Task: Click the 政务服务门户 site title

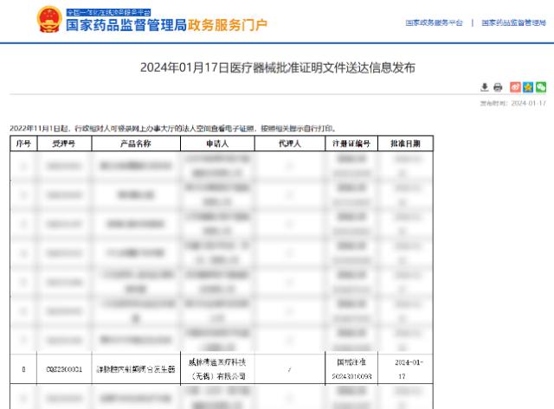Action: (229, 25)
